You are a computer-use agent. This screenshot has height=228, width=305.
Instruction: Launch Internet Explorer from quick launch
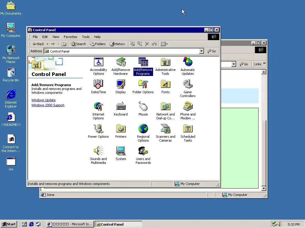coord(31,224)
